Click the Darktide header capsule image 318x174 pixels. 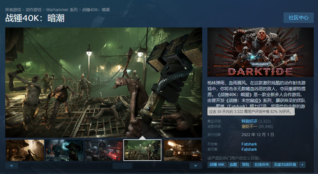point(260,52)
